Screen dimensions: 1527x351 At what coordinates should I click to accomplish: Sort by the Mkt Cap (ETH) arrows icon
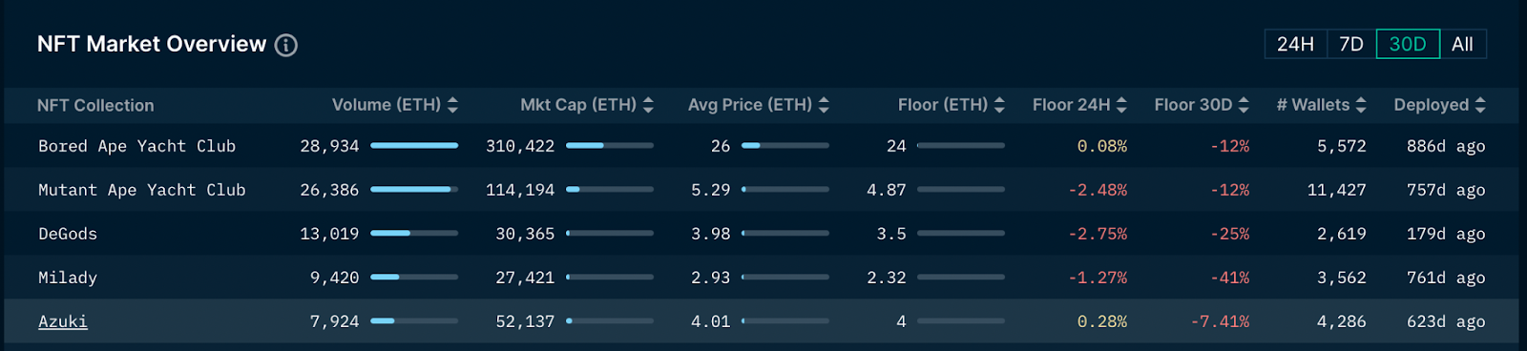pyautogui.click(x=648, y=105)
